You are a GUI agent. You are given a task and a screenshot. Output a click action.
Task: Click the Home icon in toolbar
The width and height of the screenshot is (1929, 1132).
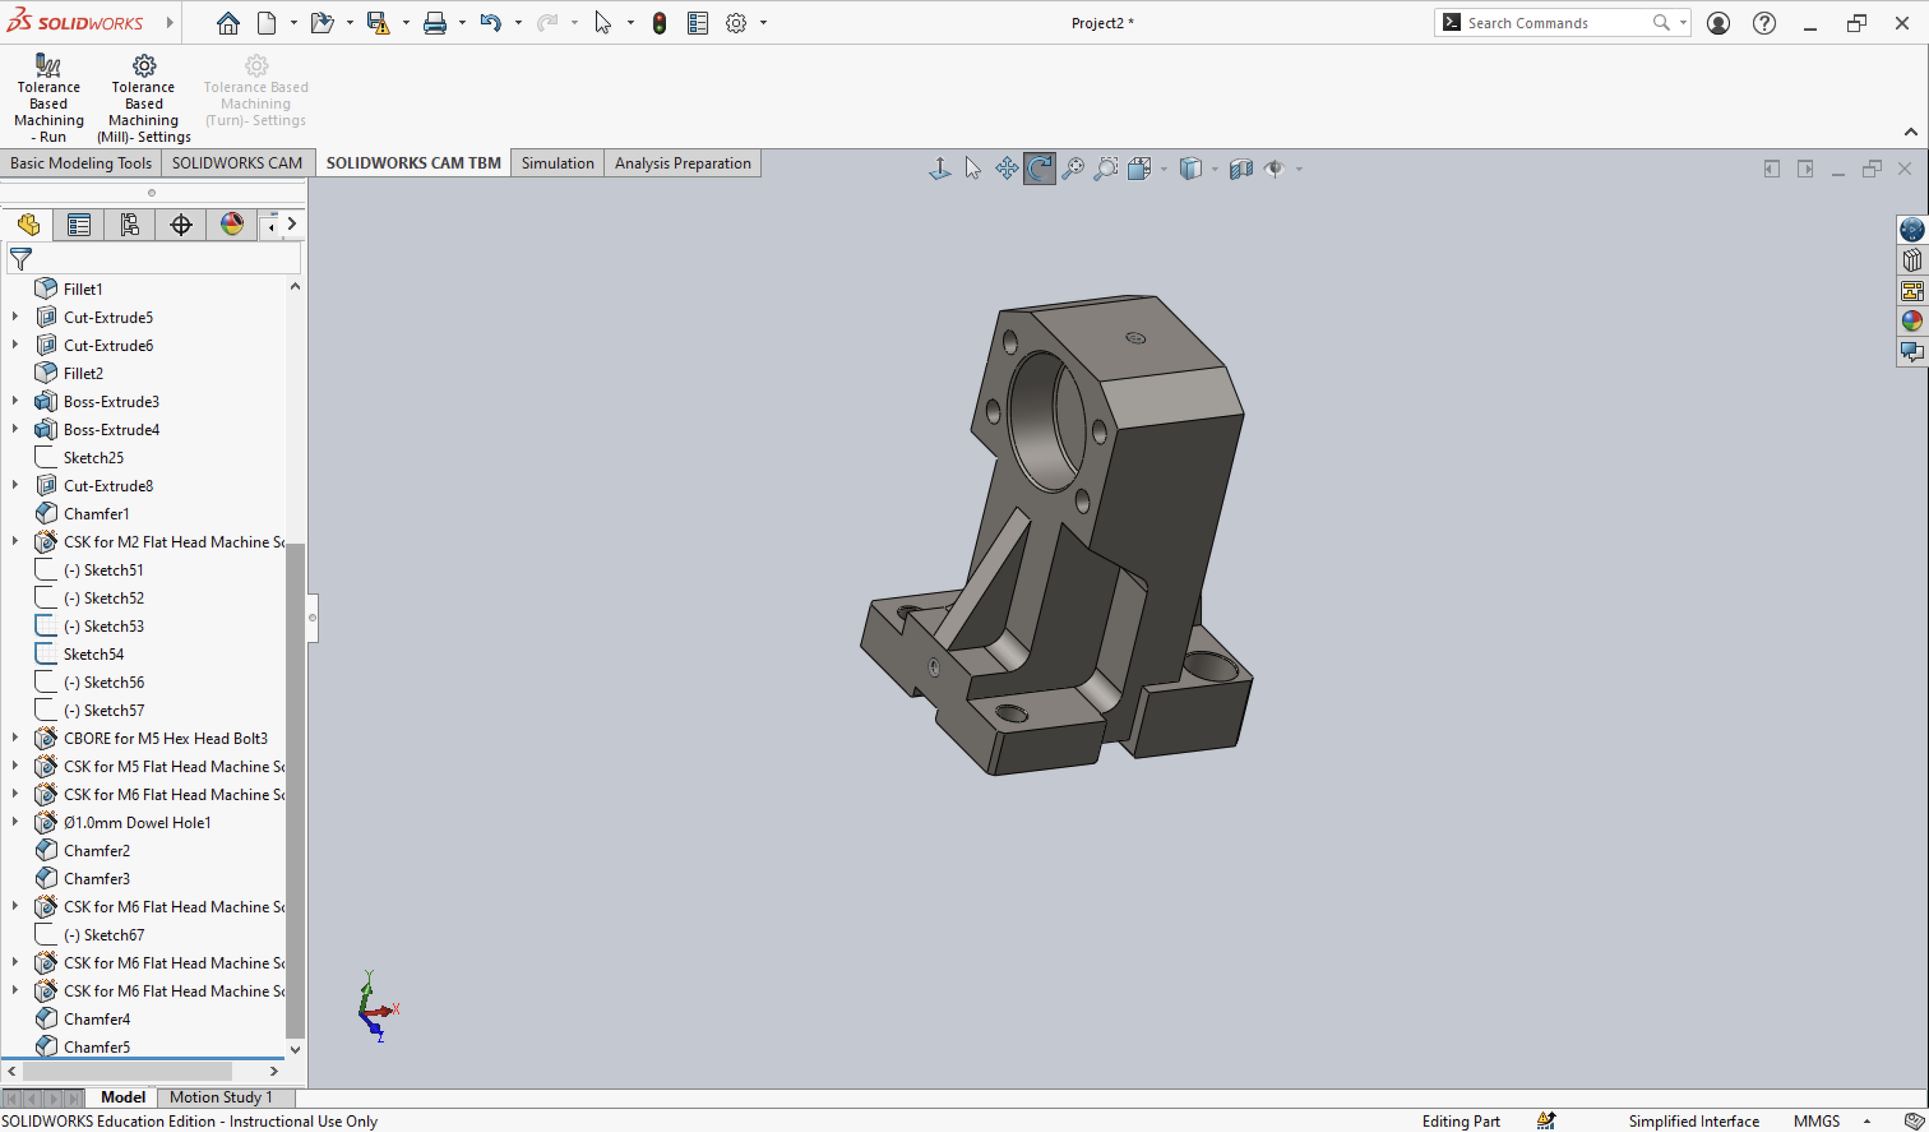click(x=228, y=23)
